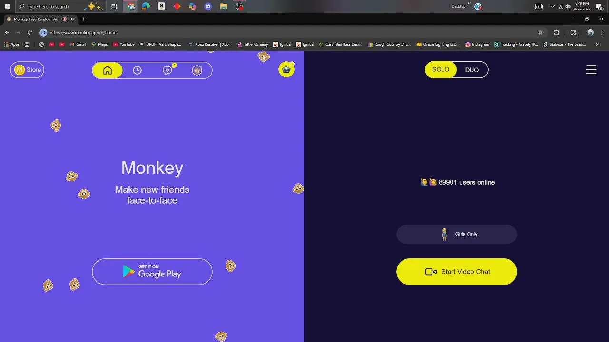
Task: Bookmark this page with the star
Action: (x=540, y=33)
